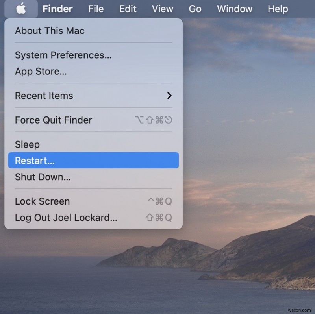Open the Window menu
The height and width of the screenshot is (314, 315).
(234, 9)
